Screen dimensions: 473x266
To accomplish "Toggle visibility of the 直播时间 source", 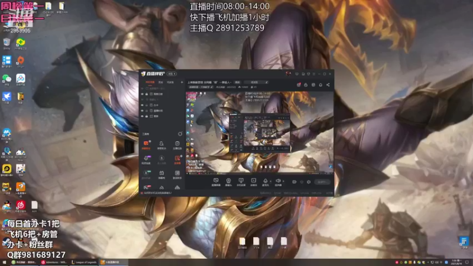I will point(142,111).
